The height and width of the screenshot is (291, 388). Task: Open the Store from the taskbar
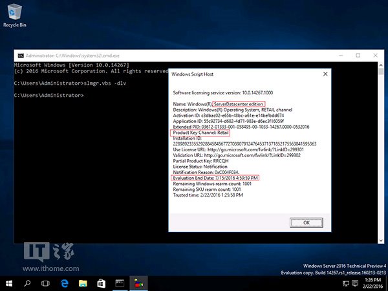[101, 283]
